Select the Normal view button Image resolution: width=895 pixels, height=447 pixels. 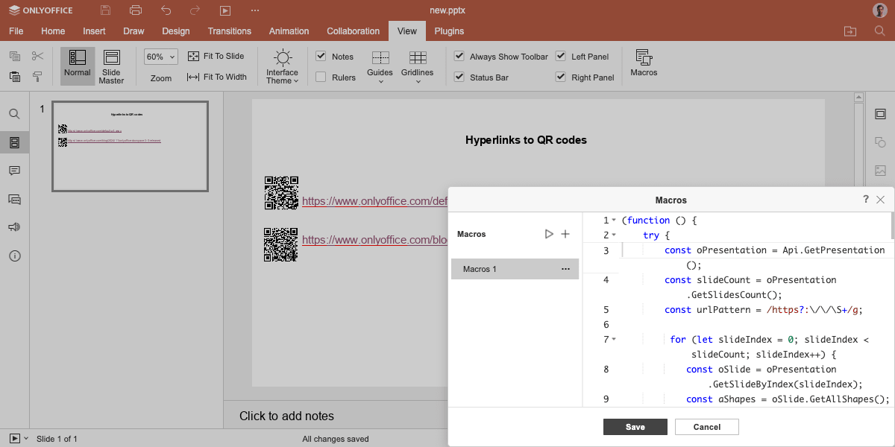coord(78,66)
